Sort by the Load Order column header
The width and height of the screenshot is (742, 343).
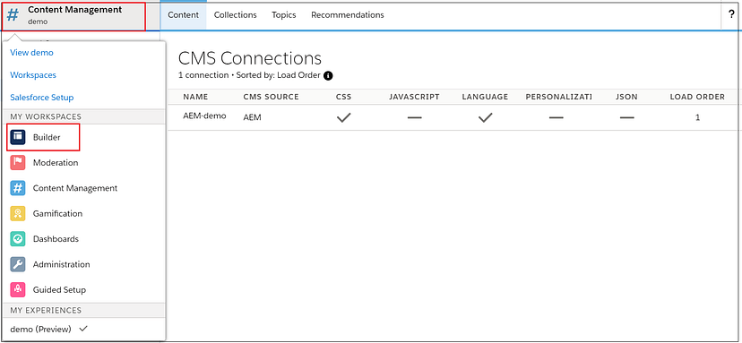pos(697,97)
